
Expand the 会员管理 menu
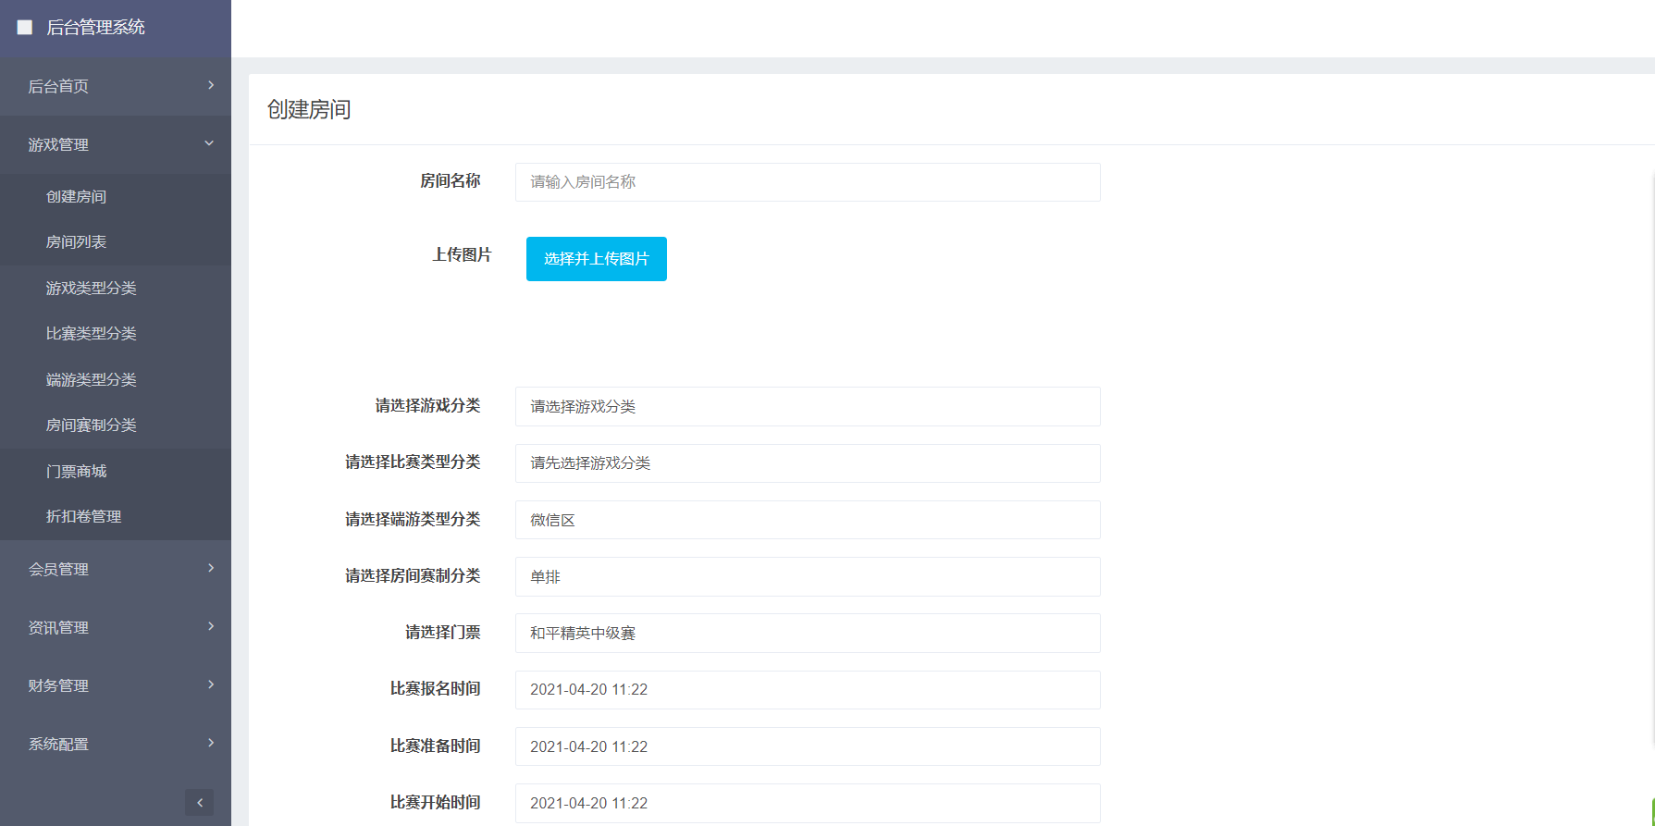pos(211,568)
